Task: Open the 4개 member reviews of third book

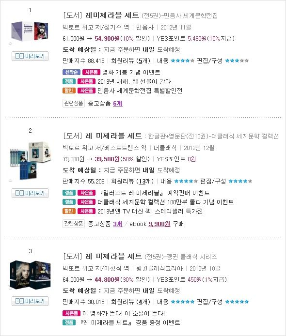Action: [x=143, y=302]
